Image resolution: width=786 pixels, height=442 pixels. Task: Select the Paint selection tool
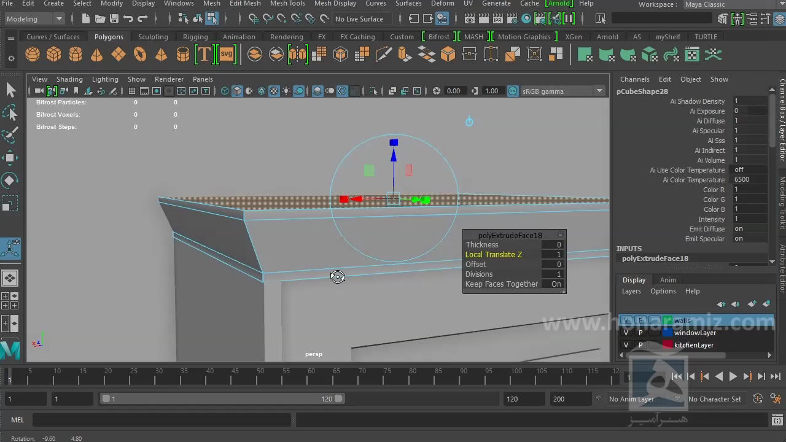(x=10, y=135)
